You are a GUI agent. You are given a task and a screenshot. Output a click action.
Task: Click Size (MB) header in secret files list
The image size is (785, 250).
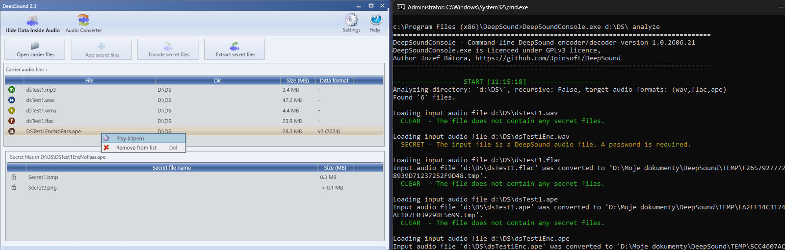pyautogui.click(x=335, y=168)
